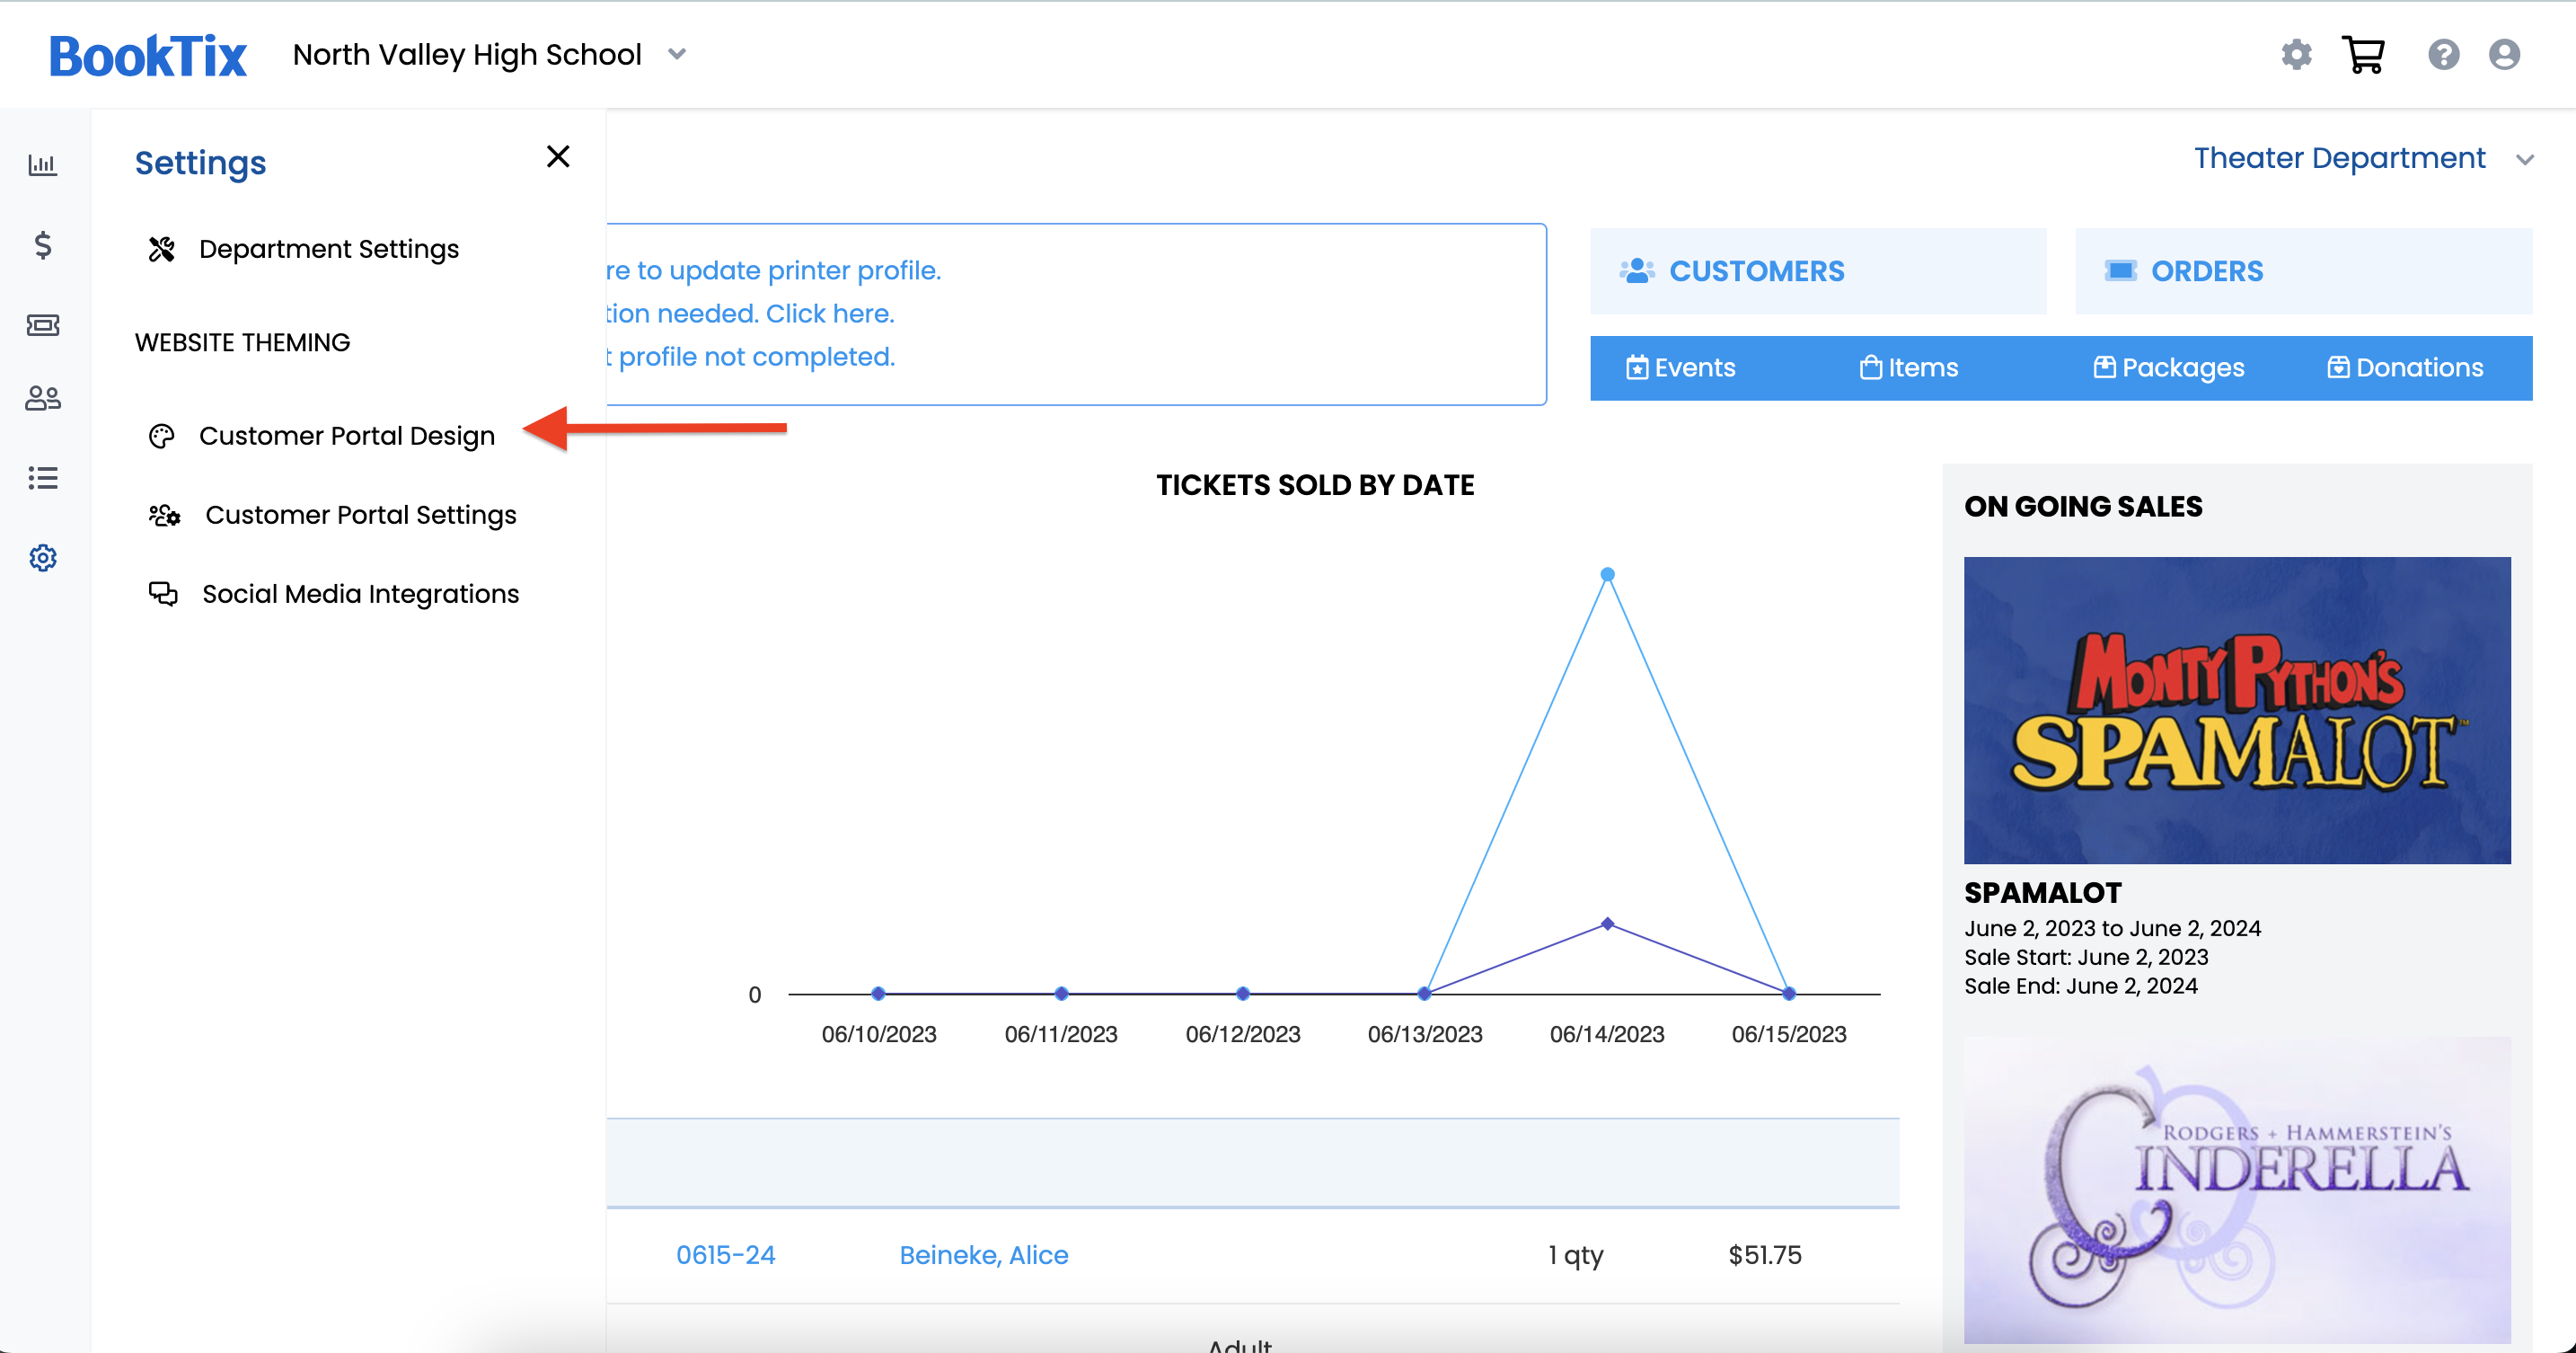2576x1353 pixels.
Task: Click the 'Sale Start: June 2, 2023' text
Action: (2086, 957)
